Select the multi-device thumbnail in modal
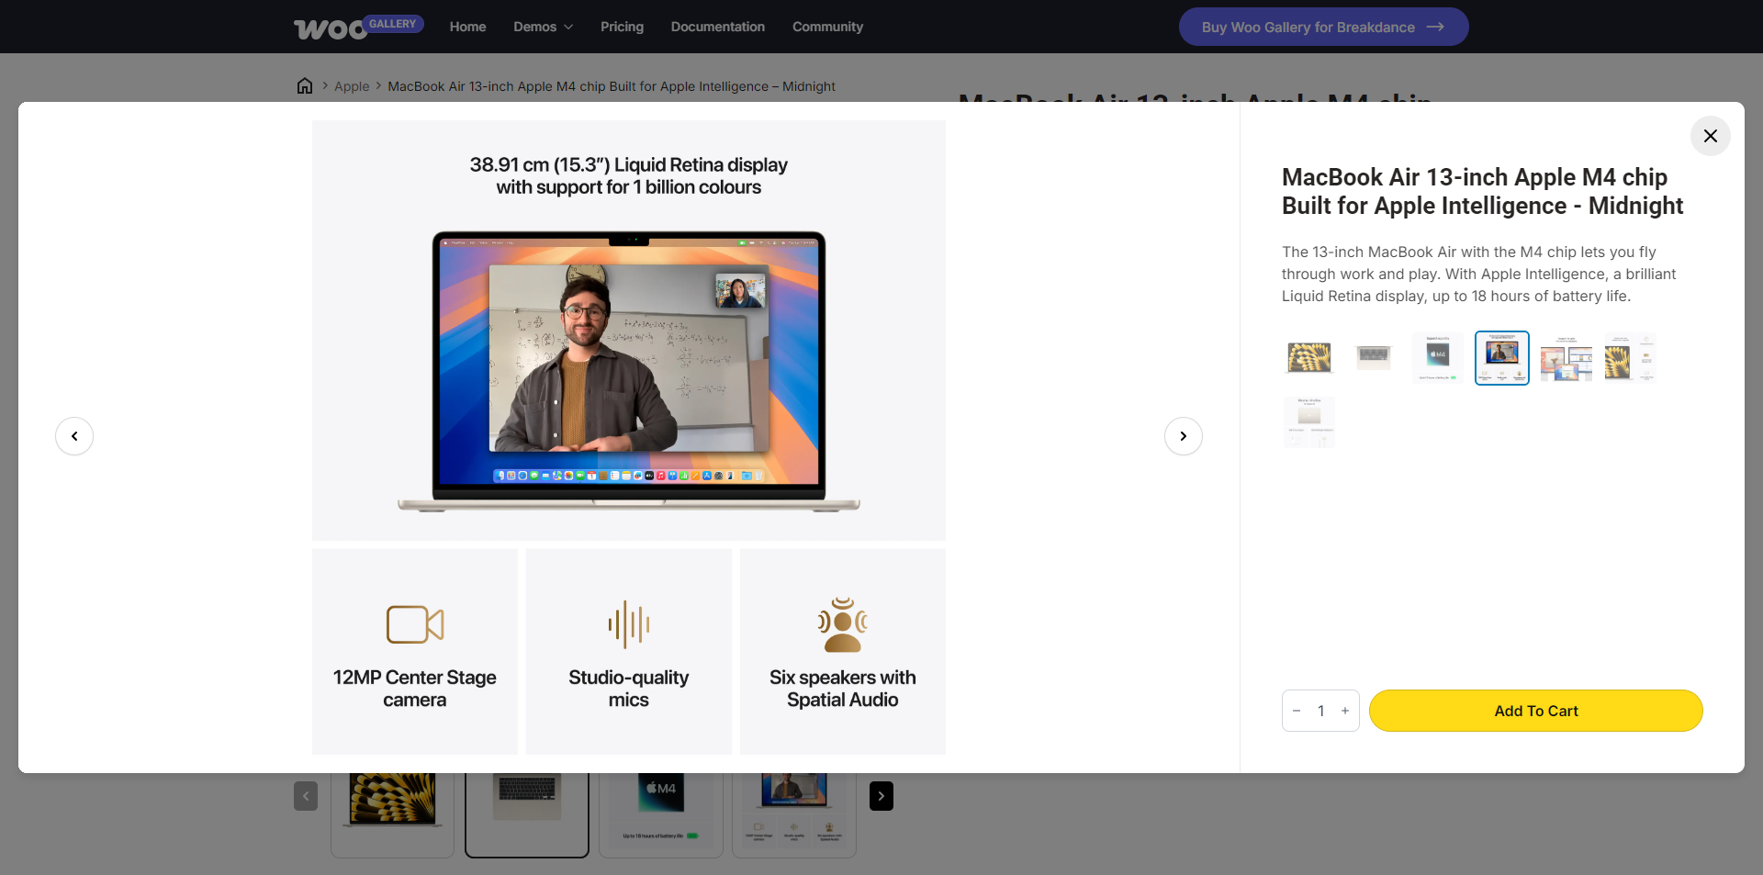This screenshot has width=1763, height=875. (1566, 358)
